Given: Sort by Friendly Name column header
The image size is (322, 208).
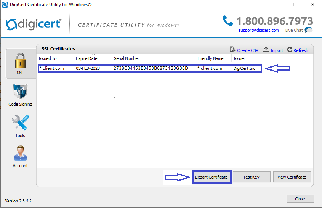Looking at the screenshot, I should point(213,58).
